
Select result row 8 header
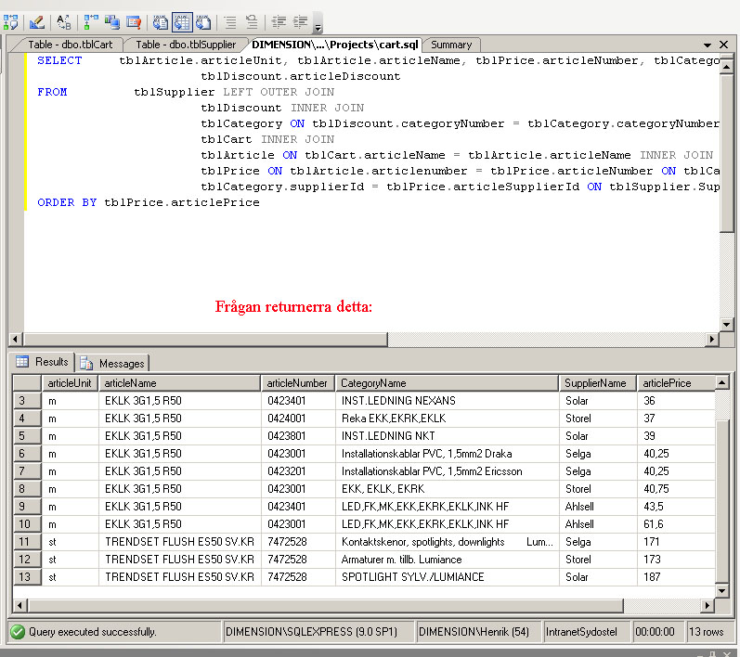[x=27, y=489]
